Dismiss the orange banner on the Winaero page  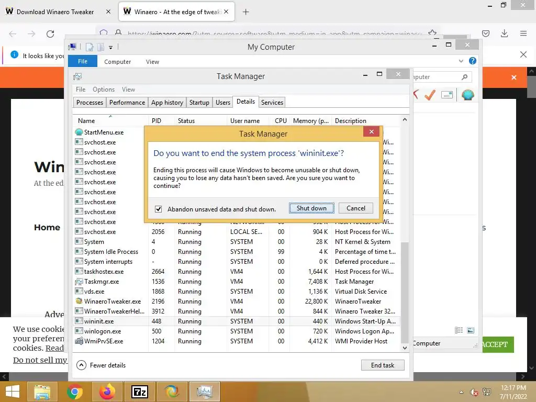point(514,77)
